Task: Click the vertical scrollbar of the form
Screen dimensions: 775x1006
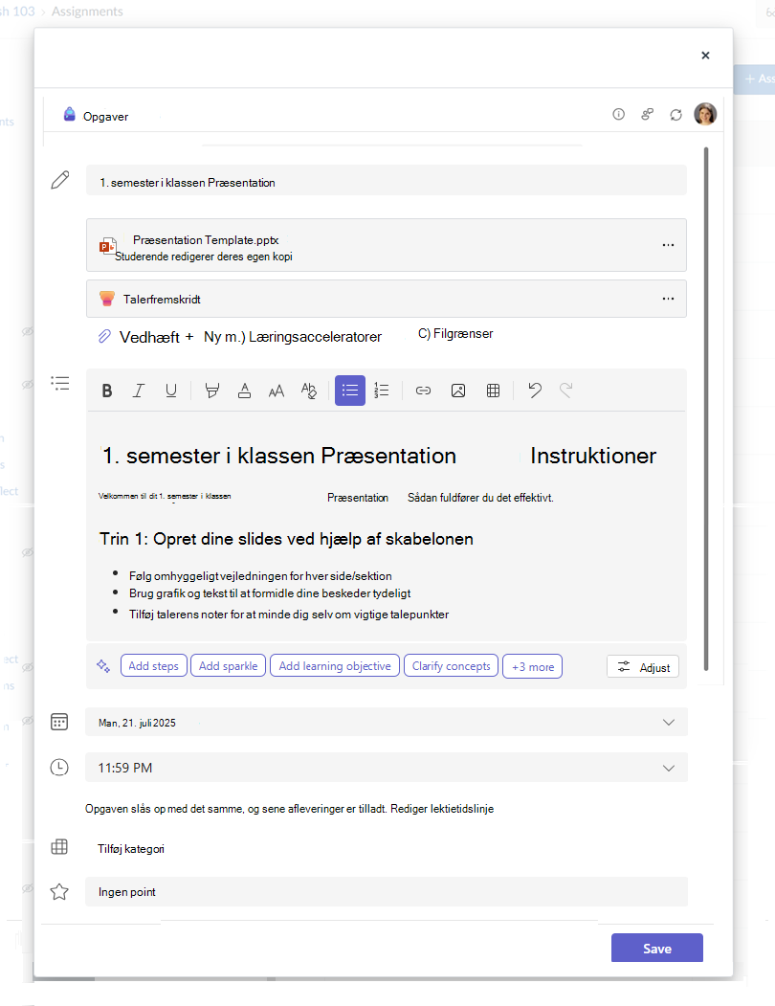Action: pyautogui.click(x=706, y=409)
